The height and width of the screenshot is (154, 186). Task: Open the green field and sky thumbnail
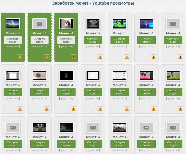coord(13,24)
